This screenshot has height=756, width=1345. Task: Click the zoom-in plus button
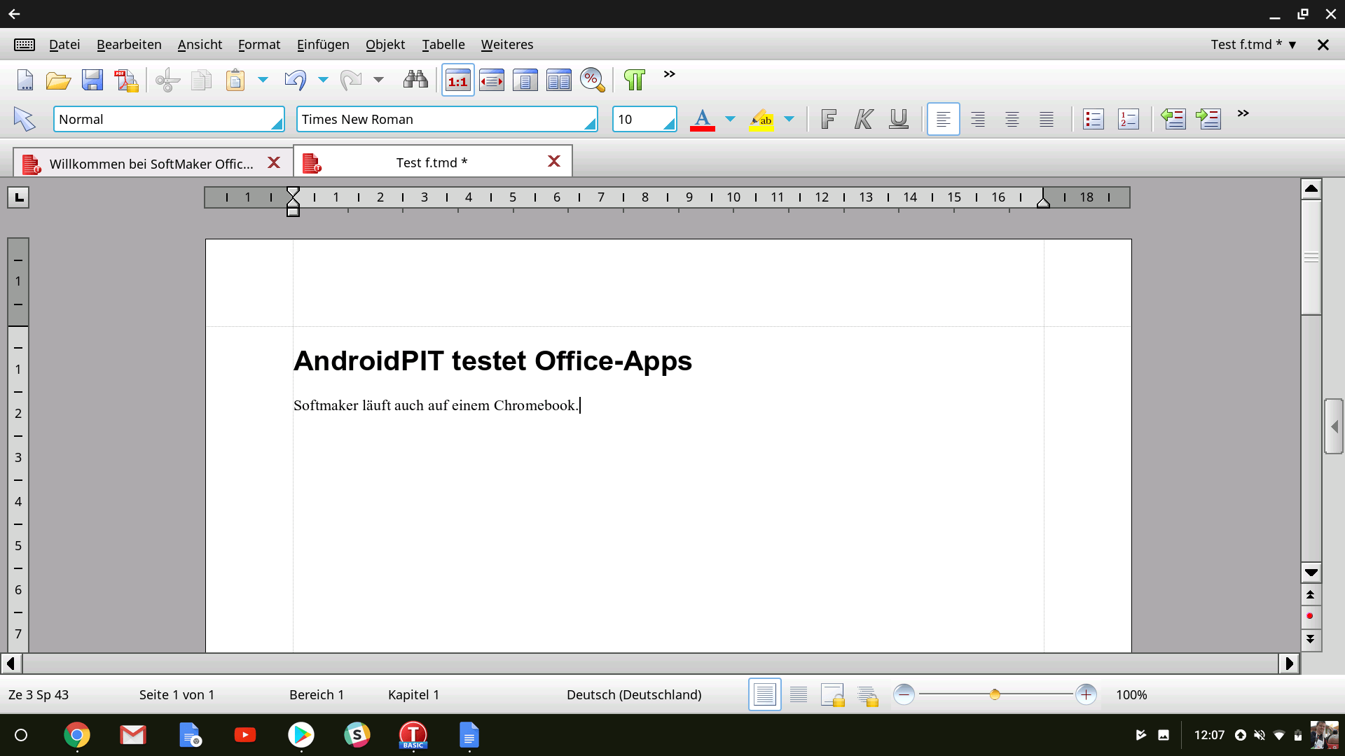tap(1087, 694)
